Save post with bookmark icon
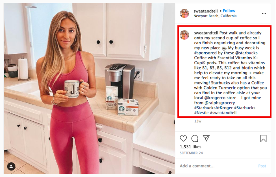276x177 pixels. tap(263, 138)
